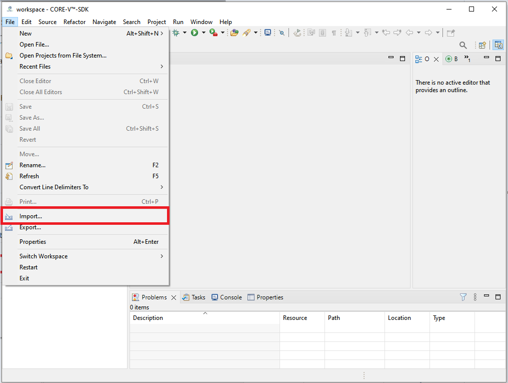
Task: Click the Open Perspective icon
Action: click(482, 45)
